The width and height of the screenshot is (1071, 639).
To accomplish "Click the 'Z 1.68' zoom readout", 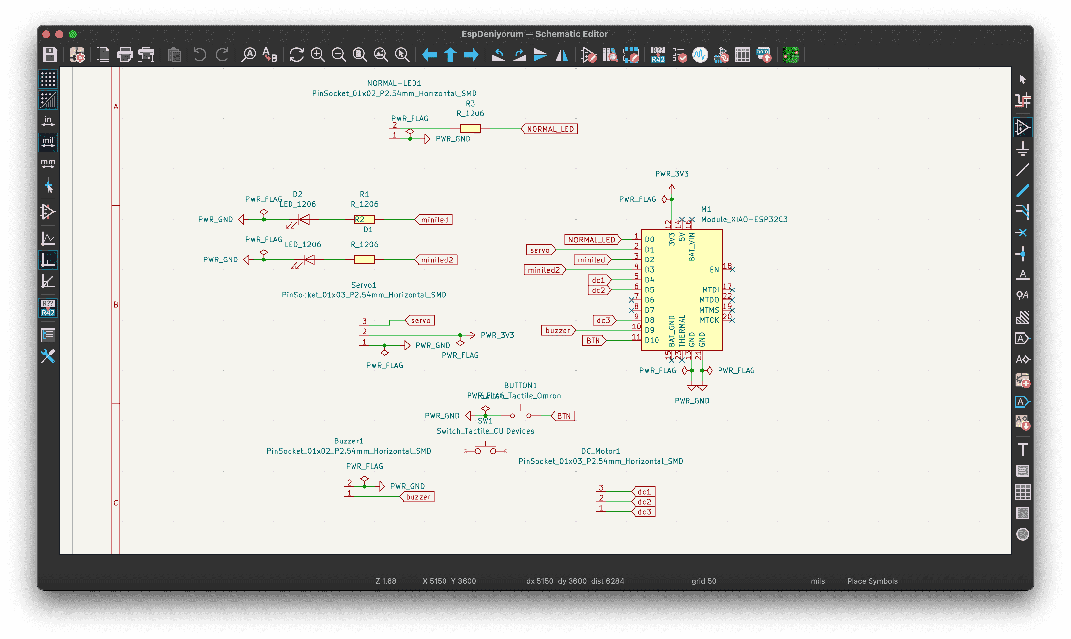I will coord(385,581).
